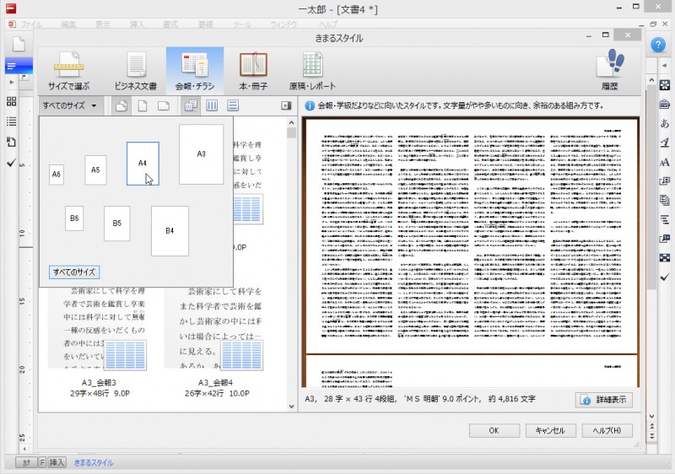
Task: Click the Ichitaro app icon in title bar
Action: pos(11,8)
